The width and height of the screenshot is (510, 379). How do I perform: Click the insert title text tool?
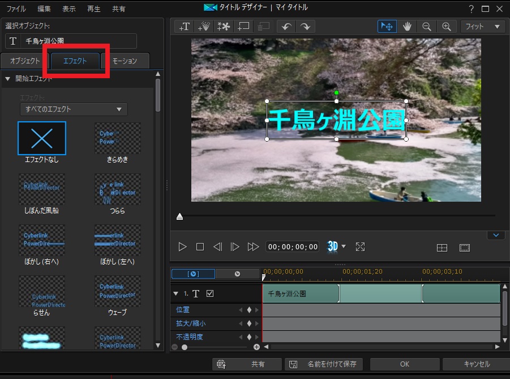click(x=185, y=27)
